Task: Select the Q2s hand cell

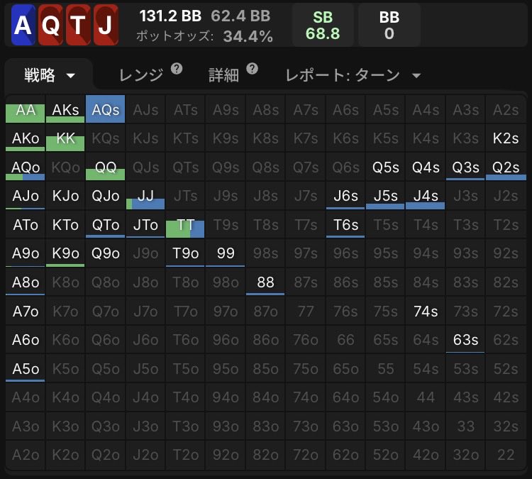Action: 506,167
